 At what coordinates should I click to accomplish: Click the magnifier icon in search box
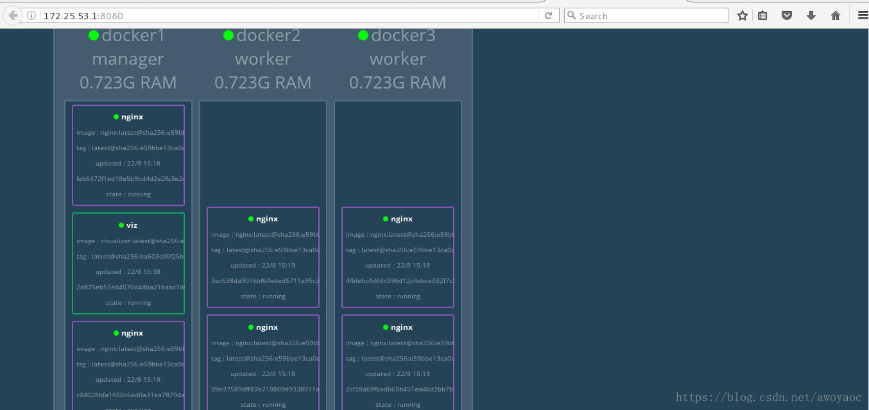572,16
